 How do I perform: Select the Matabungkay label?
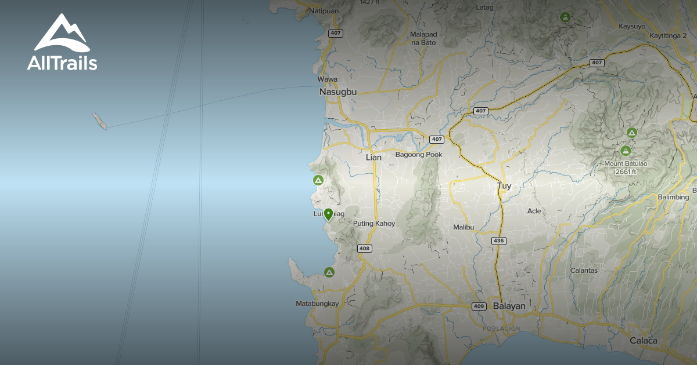[318, 302]
